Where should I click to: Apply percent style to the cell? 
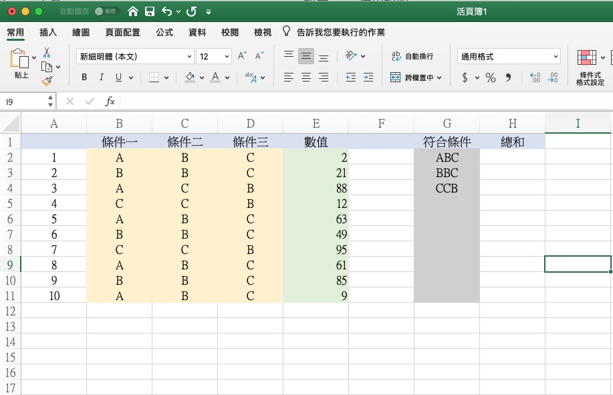tap(491, 78)
